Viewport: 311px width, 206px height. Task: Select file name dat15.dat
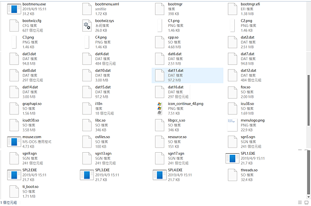click(103, 87)
